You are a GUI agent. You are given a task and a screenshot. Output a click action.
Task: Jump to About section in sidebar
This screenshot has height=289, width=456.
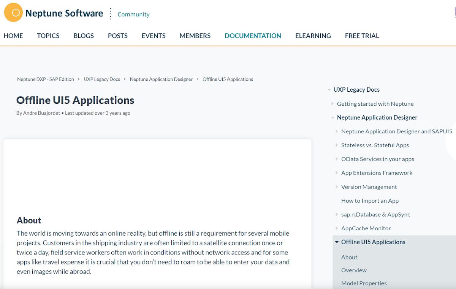tap(349, 257)
